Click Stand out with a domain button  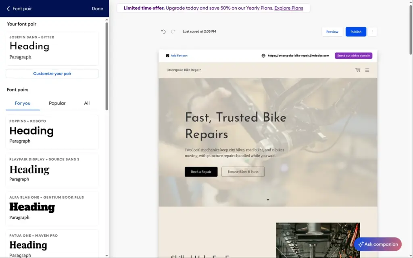(x=353, y=56)
